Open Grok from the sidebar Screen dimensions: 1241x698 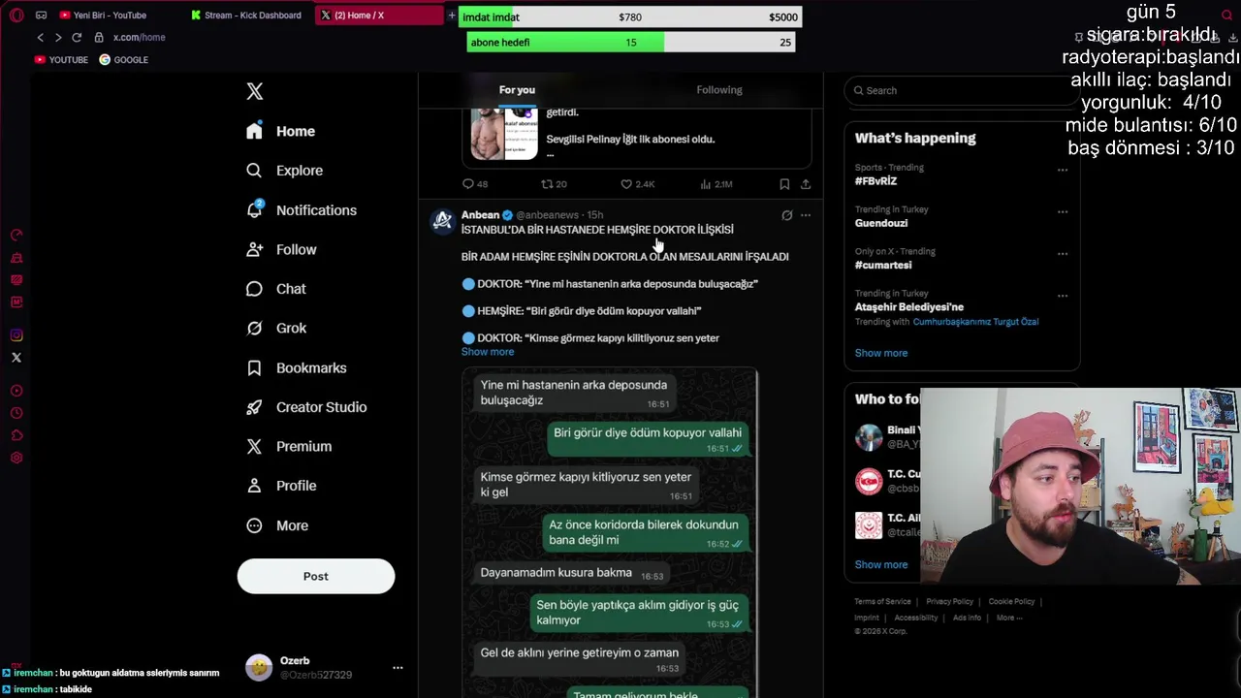[276, 328]
